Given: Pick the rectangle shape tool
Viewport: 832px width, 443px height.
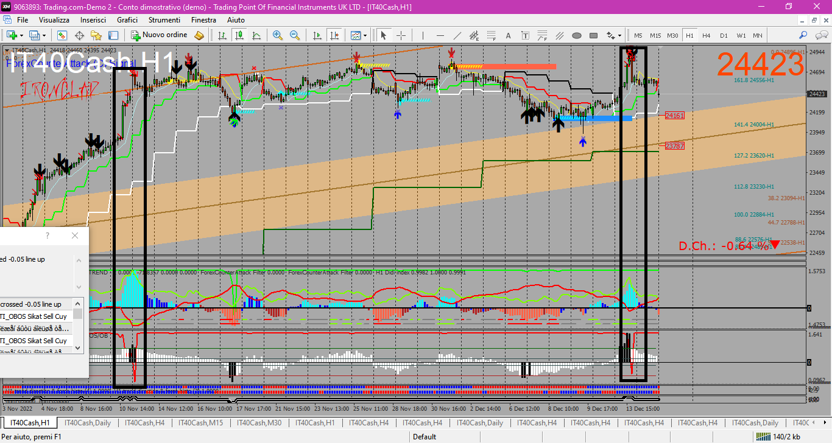Looking at the screenshot, I should [594, 35].
